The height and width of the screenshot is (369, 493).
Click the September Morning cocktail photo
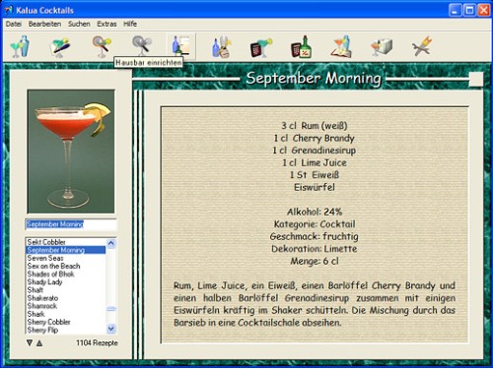click(71, 152)
